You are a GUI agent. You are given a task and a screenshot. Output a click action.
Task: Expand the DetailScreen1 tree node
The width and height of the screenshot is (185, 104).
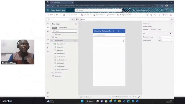[x=51, y=73]
